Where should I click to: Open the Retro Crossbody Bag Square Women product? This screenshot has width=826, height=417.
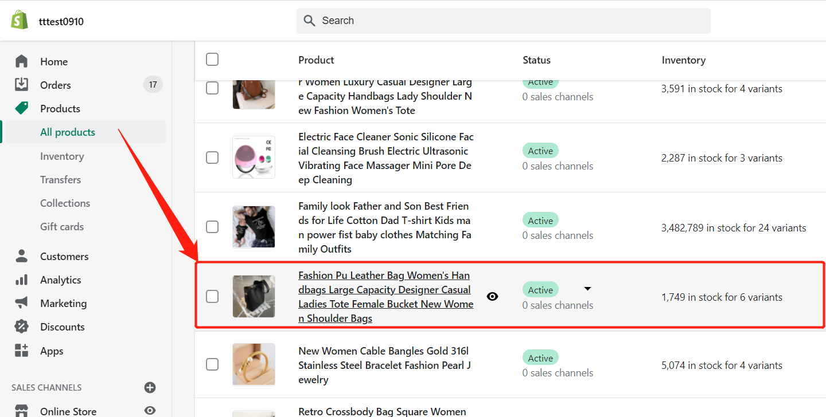pos(382,411)
